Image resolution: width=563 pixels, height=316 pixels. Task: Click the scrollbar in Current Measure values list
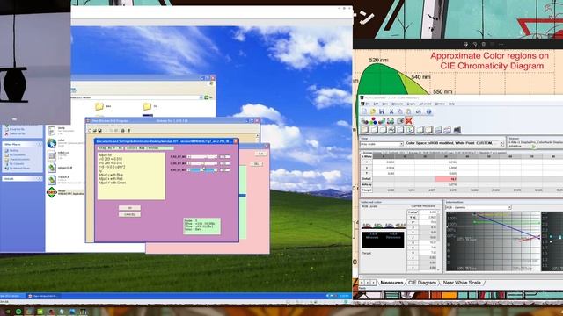438,241
